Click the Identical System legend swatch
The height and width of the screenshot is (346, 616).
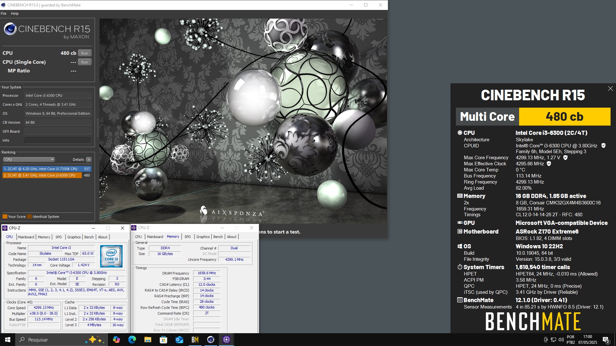click(30, 217)
